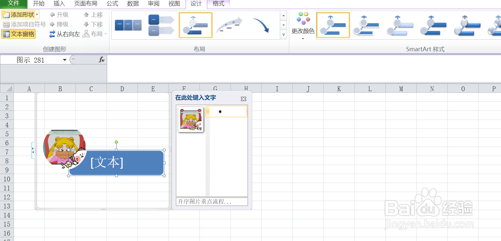Select the second SmartArt style with white outline
The width and height of the screenshot is (501, 241).
click(x=366, y=25)
